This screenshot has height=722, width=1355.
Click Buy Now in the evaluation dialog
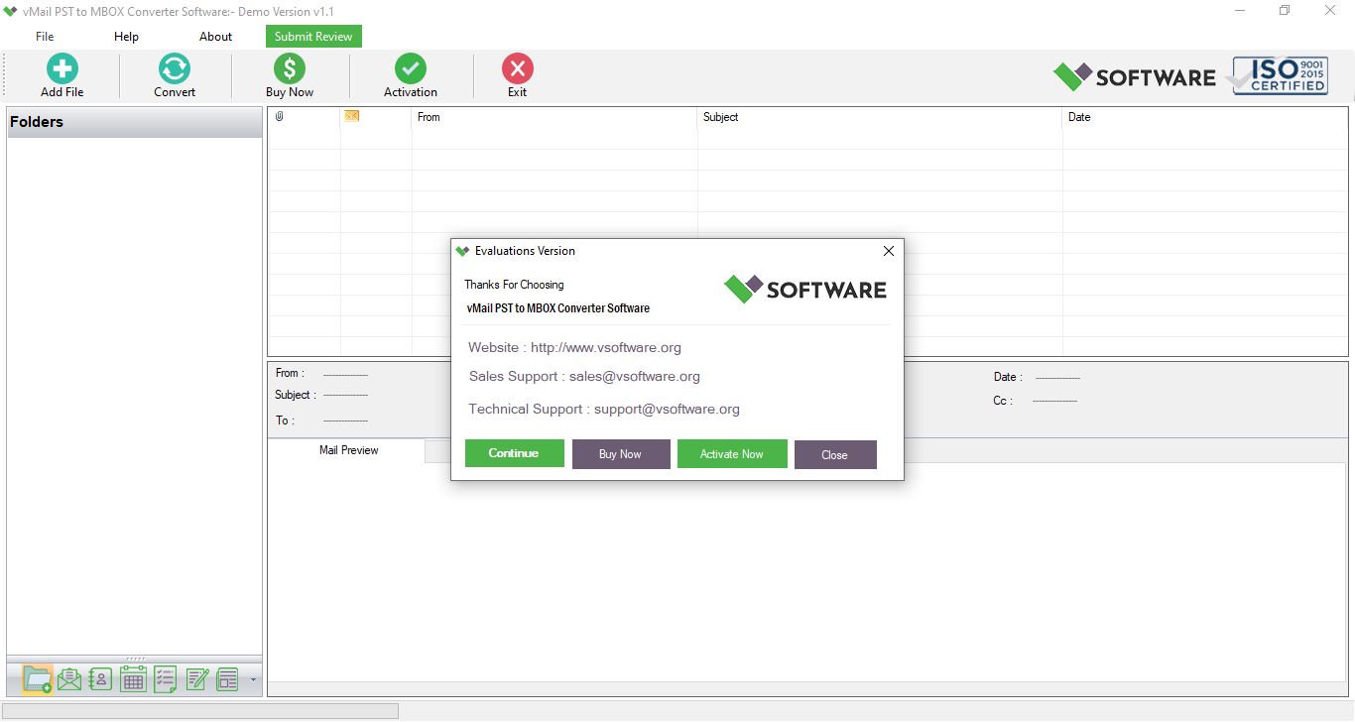(621, 454)
